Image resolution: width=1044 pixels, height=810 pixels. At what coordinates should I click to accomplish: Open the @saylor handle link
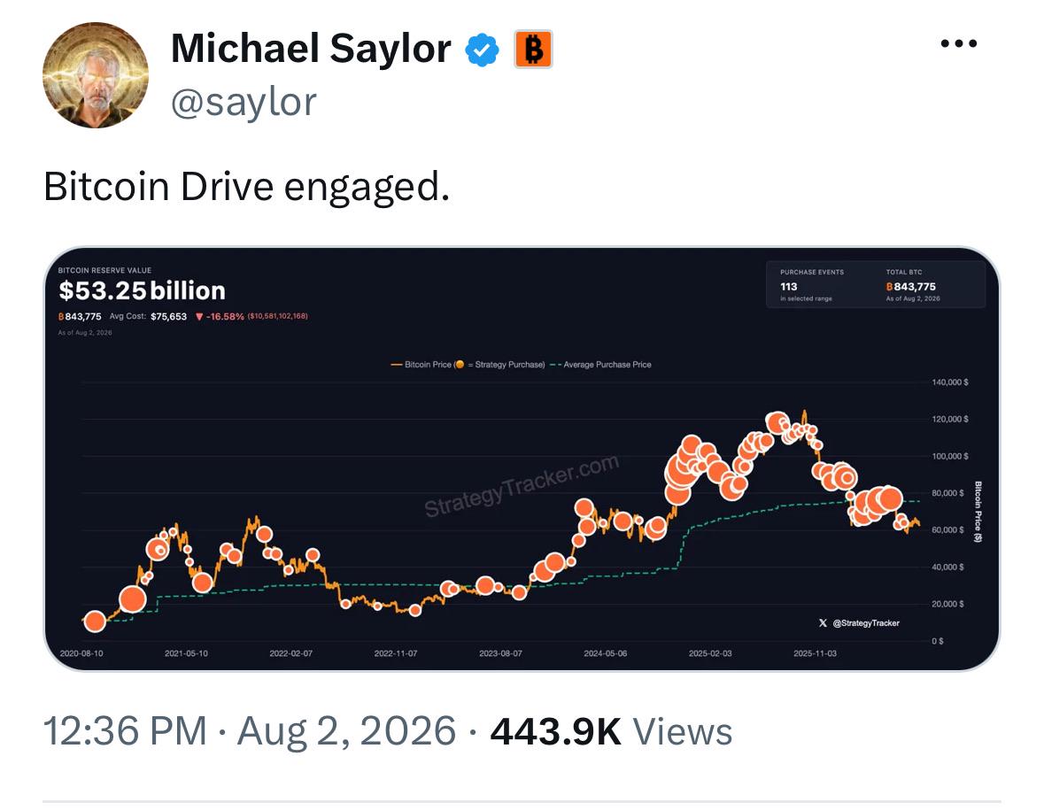(244, 103)
